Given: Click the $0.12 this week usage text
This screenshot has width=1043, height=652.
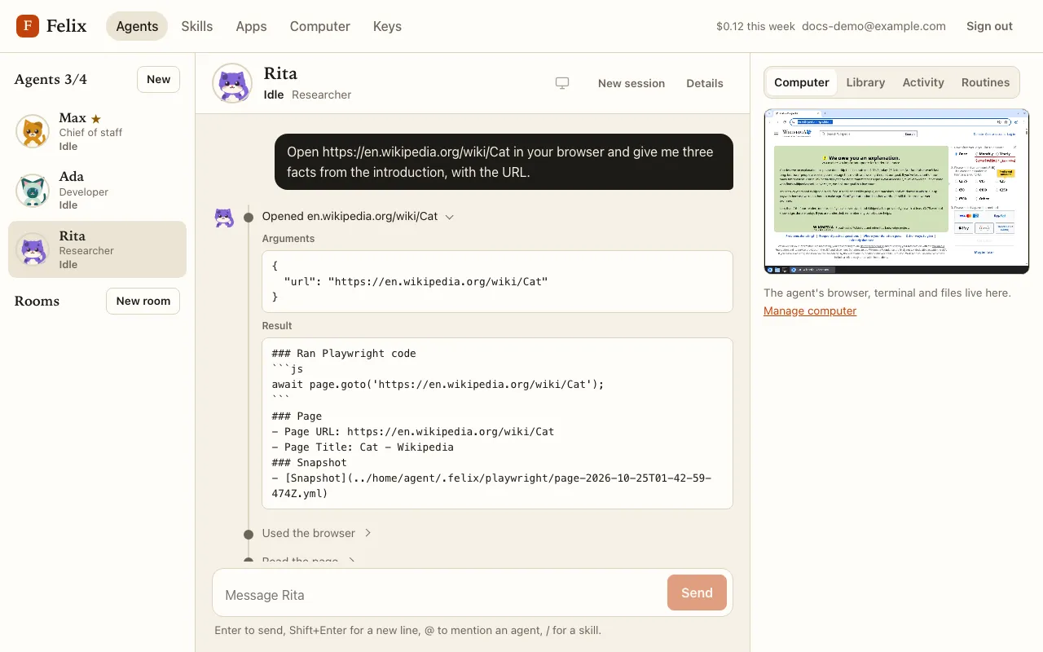Looking at the screenshot, I should 755,26.
